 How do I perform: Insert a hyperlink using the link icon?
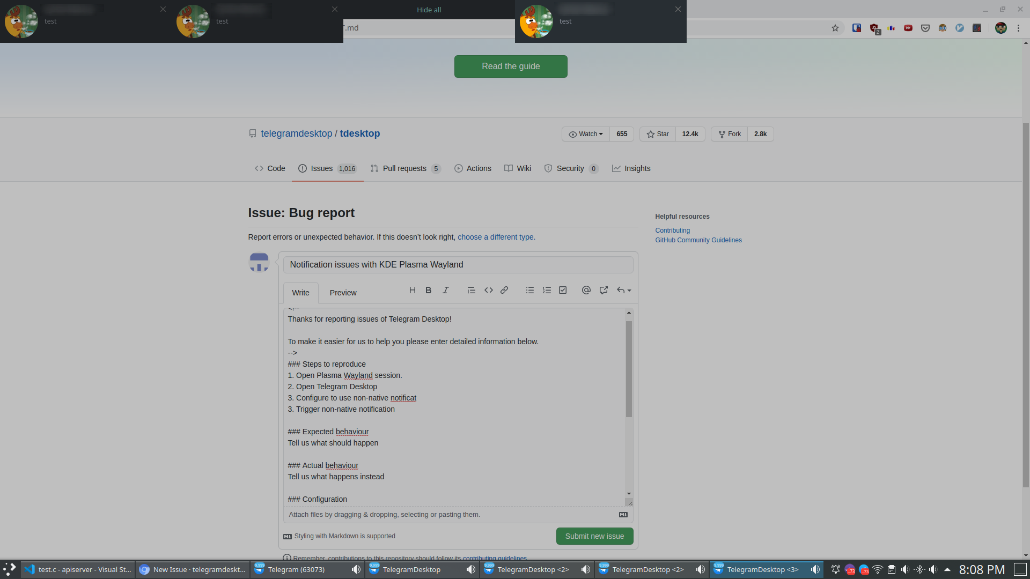tap(504, 290)
